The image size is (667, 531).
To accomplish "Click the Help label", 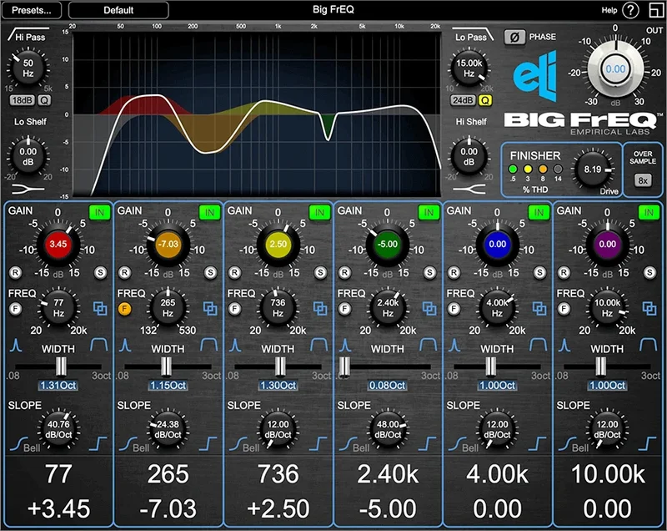I will click(609, 10).
